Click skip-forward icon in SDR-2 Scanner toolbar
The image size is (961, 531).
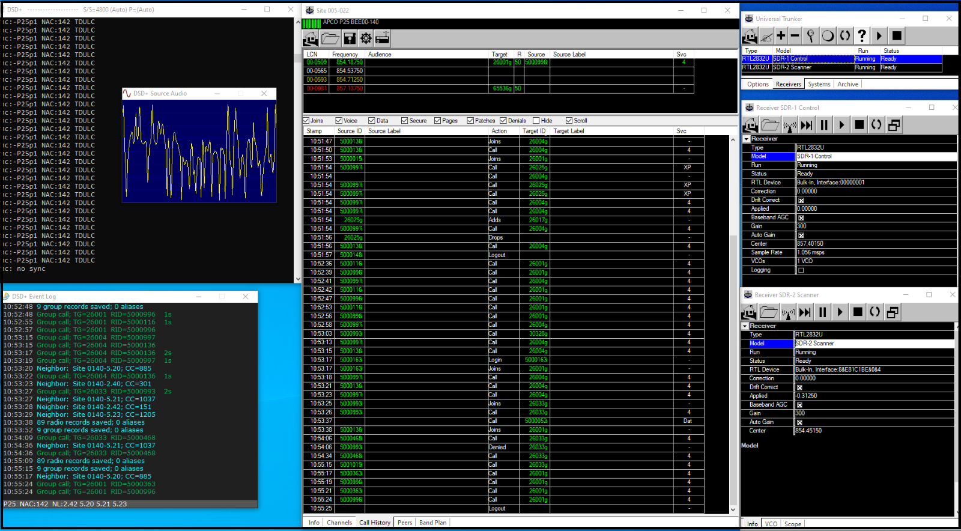pyautogui.click(x=805, y=312)
